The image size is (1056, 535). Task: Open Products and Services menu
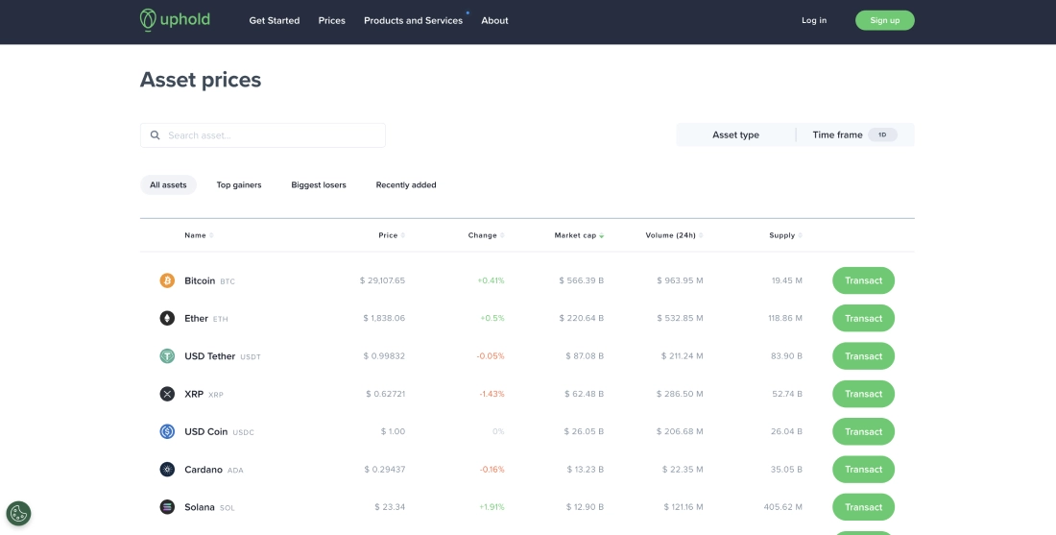[x=413, y=20]
